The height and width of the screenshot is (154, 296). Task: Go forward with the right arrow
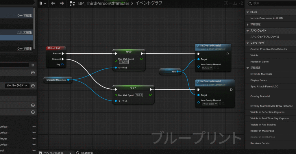tap(62, 3)
